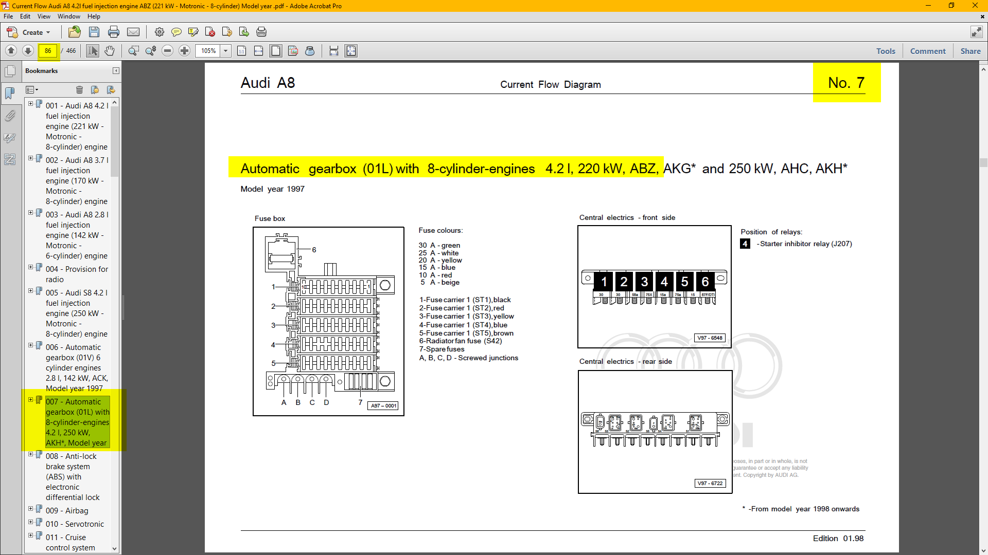Screen dimensions: 988x555
Task: Click the Marquee Zoom tool
Action: [x=133, y=51]
